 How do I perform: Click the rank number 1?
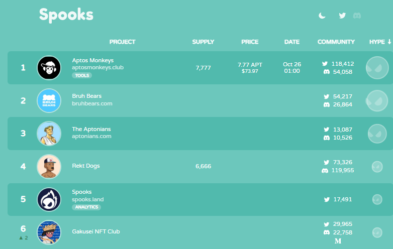click(x=23, y=68)
